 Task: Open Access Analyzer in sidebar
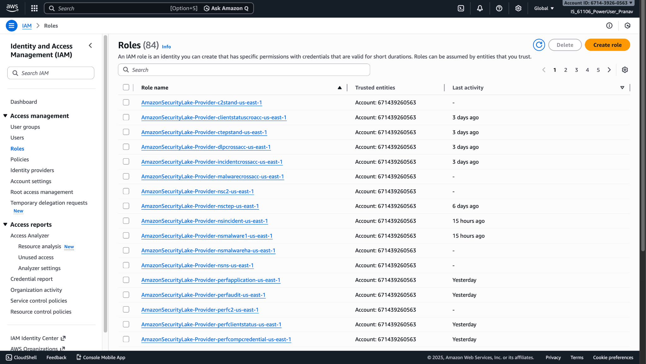click(x=30, y=236)
